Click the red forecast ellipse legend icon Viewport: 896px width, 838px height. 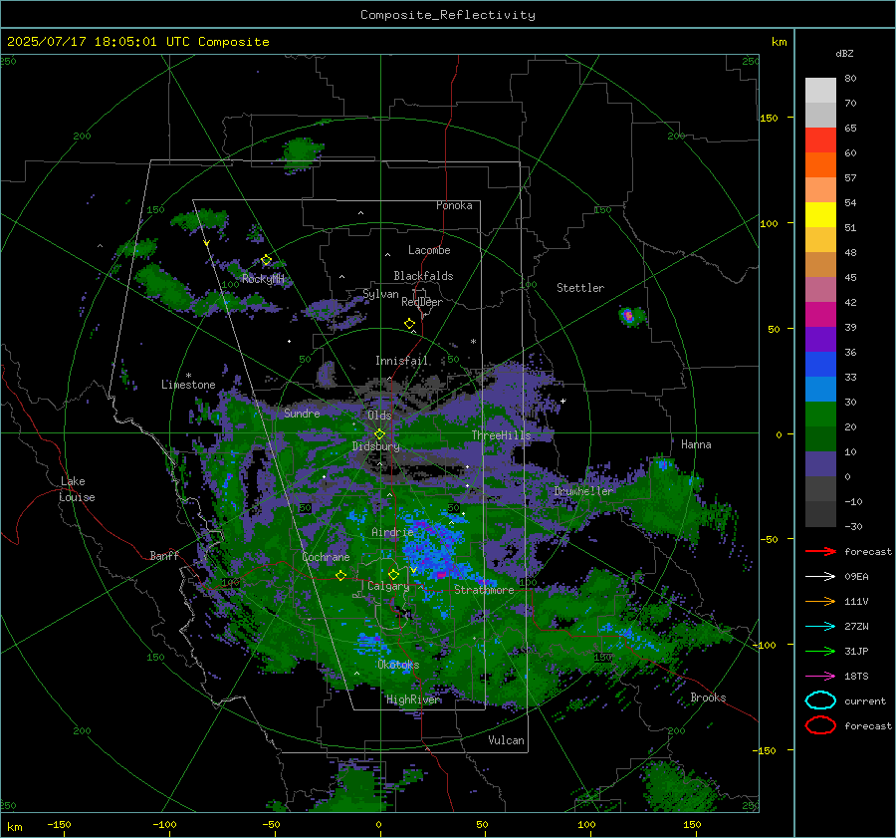tap(820, 725)
